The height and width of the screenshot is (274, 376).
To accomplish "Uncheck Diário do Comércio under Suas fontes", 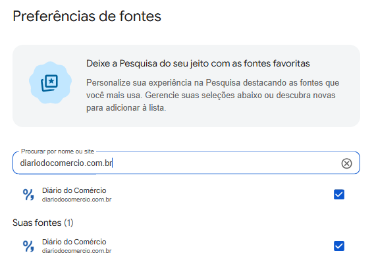I will [x=339, y=246].
